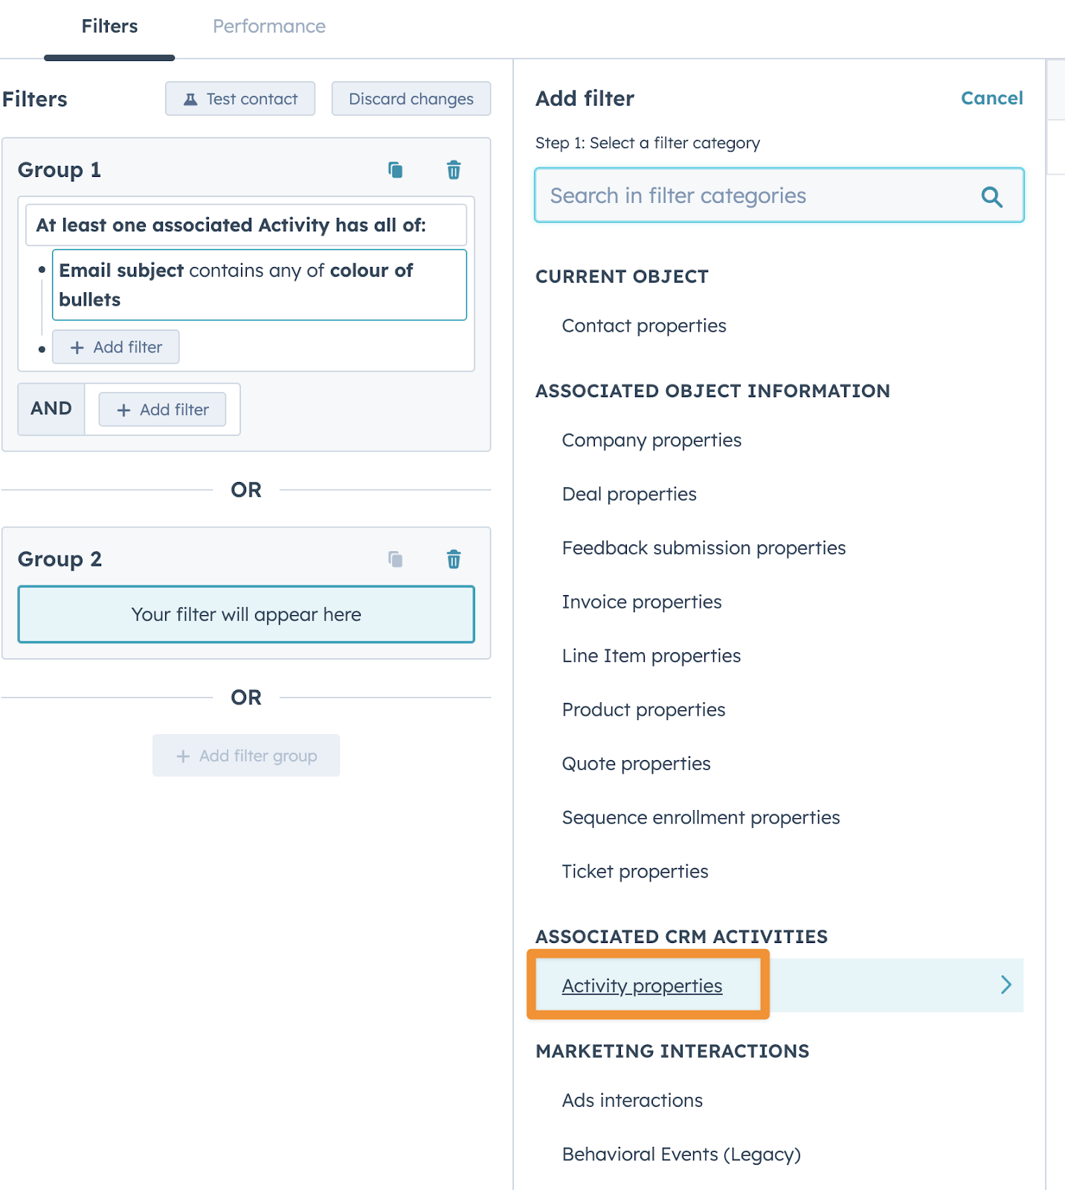This screenshot has height=1190, width=1065.
Task: Clone Group 2 with its copy icon
Action: (395, 559)
